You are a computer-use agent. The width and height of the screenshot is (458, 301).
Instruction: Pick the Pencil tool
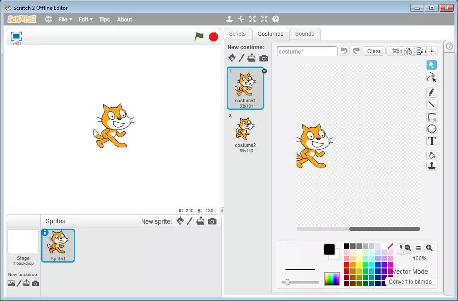[x=432, y=92]
